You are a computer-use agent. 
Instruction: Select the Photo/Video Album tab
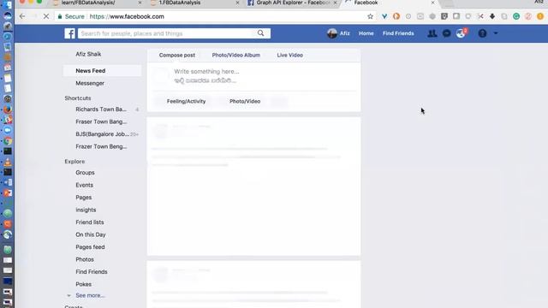pyautogui.click(x=236, y=55)
